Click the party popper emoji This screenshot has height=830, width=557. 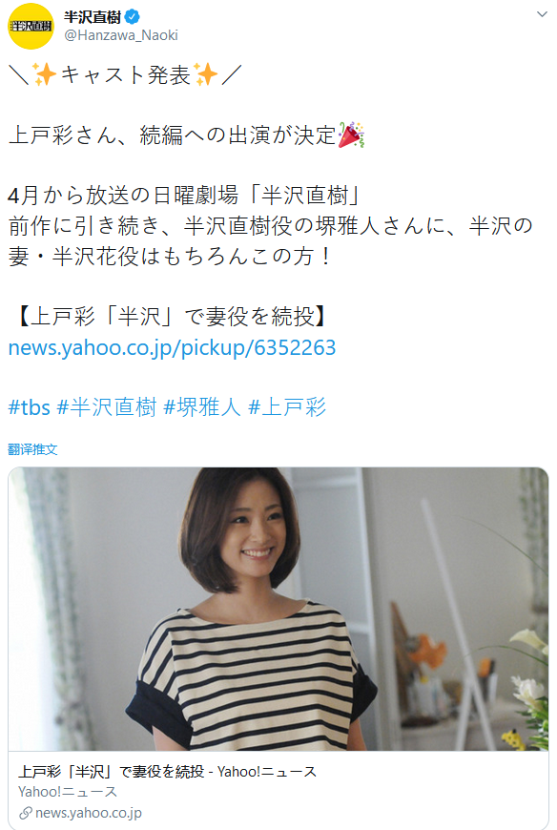tap(351, 135)
